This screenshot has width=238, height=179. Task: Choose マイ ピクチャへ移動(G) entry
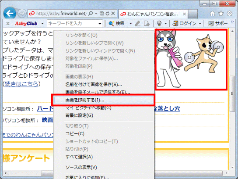coord(88,108)
